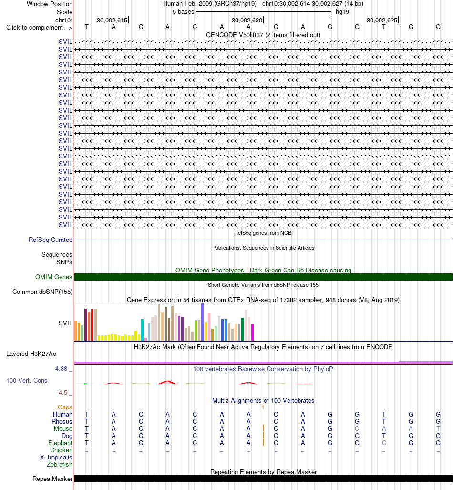
Task: Click the Human Feb. 2009 (GRCh37/hg19) assembly text
Action: pos(210,4)
